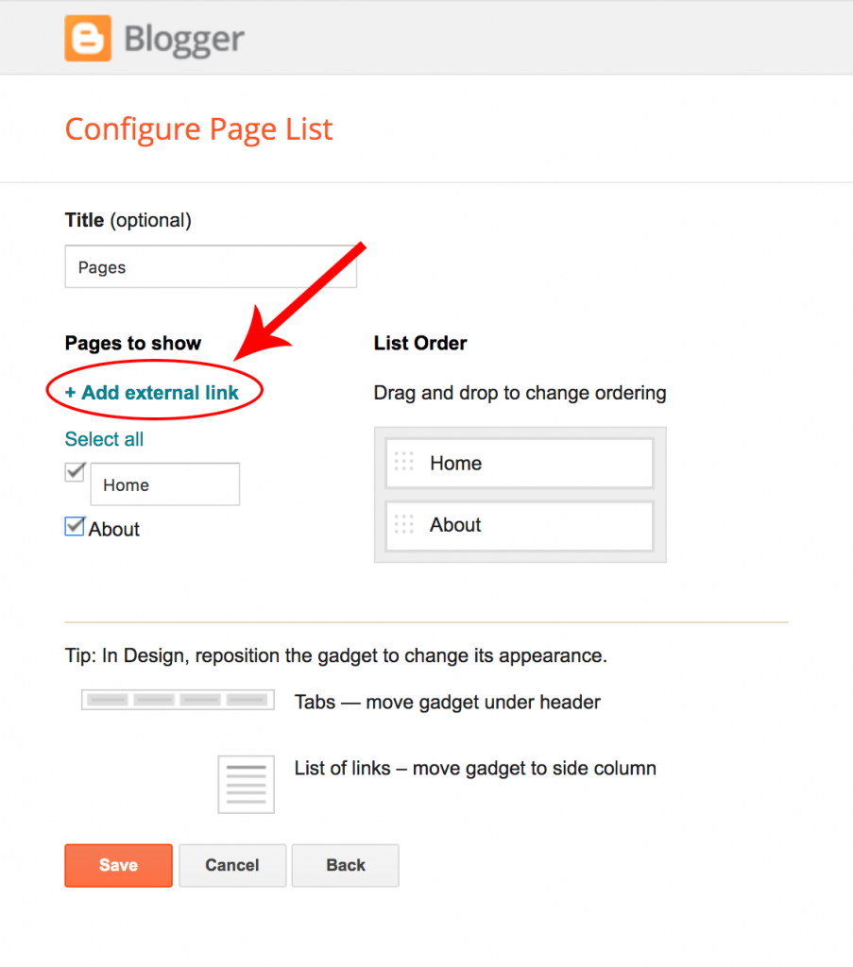
Task: Click the drag handle beside About in List Order
Action: click(404, 525)
